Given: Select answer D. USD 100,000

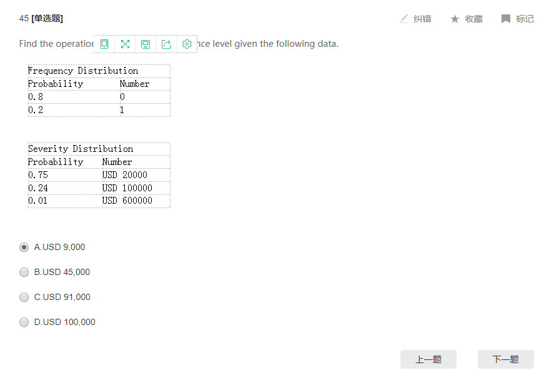Looking at the screenshot, I should (x=24, y=322).
